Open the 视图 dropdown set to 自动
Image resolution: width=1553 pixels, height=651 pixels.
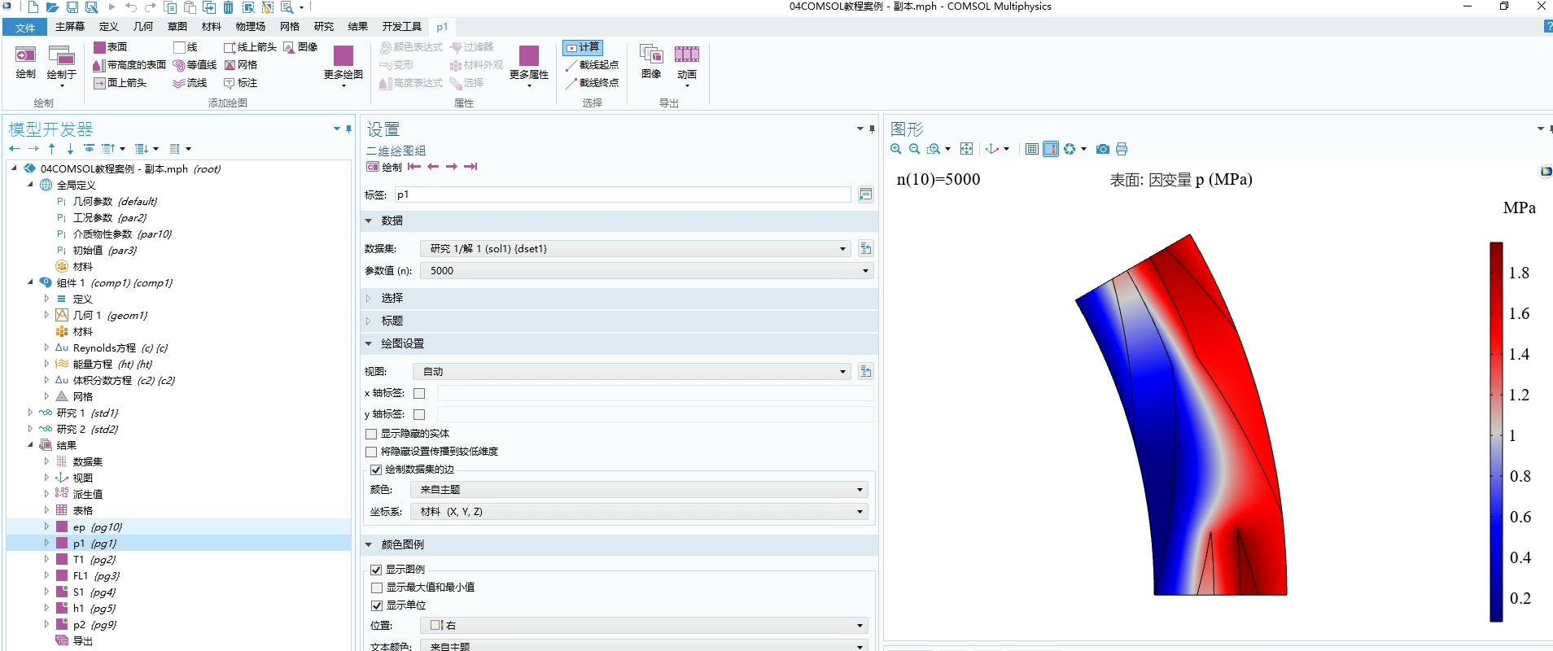(x=632, y=372)
